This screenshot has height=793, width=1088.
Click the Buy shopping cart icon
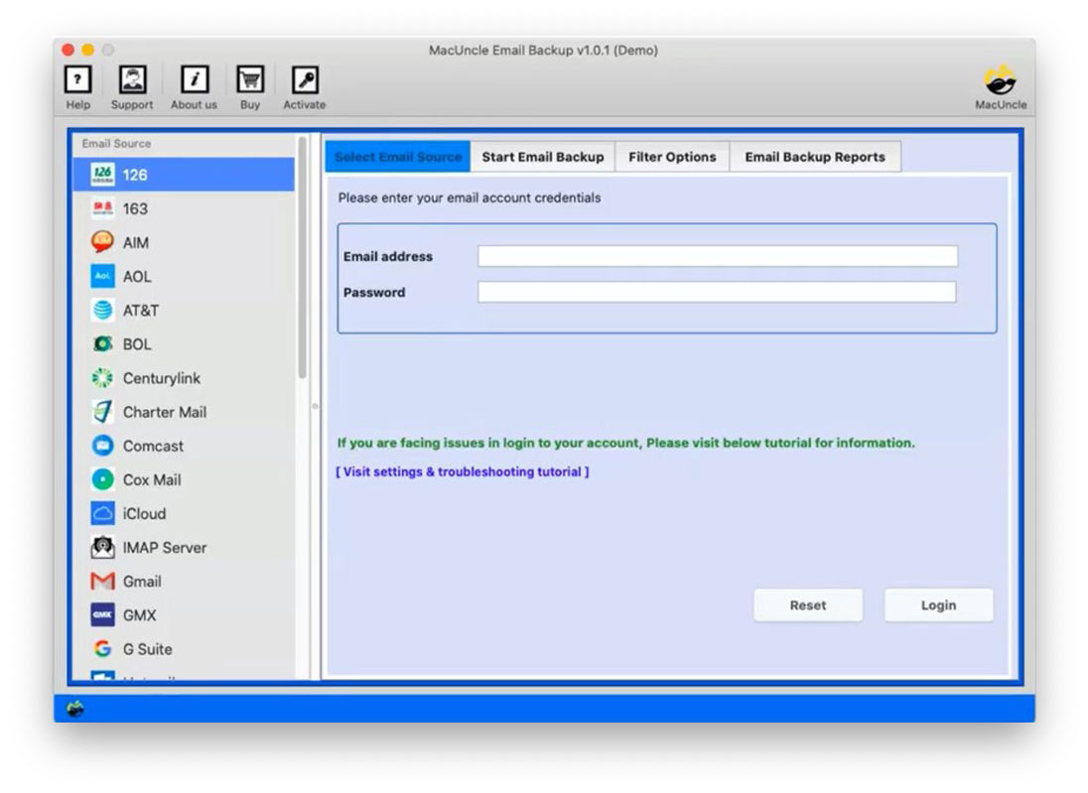click(249, 81)
